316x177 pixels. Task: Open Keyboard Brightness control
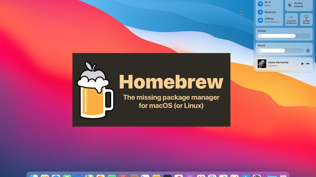tap(291, 19)
